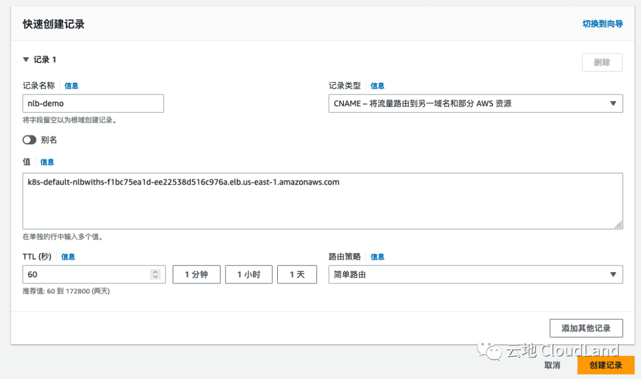Open the 路由策略 简单路由 dropdown
The width and height of the screenshot is (641, 379).
(x=475, y=274)
